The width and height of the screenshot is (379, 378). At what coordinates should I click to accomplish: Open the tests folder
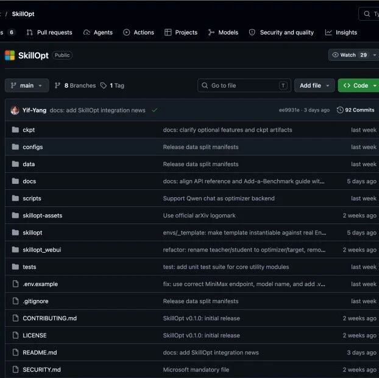click(29, 267)
